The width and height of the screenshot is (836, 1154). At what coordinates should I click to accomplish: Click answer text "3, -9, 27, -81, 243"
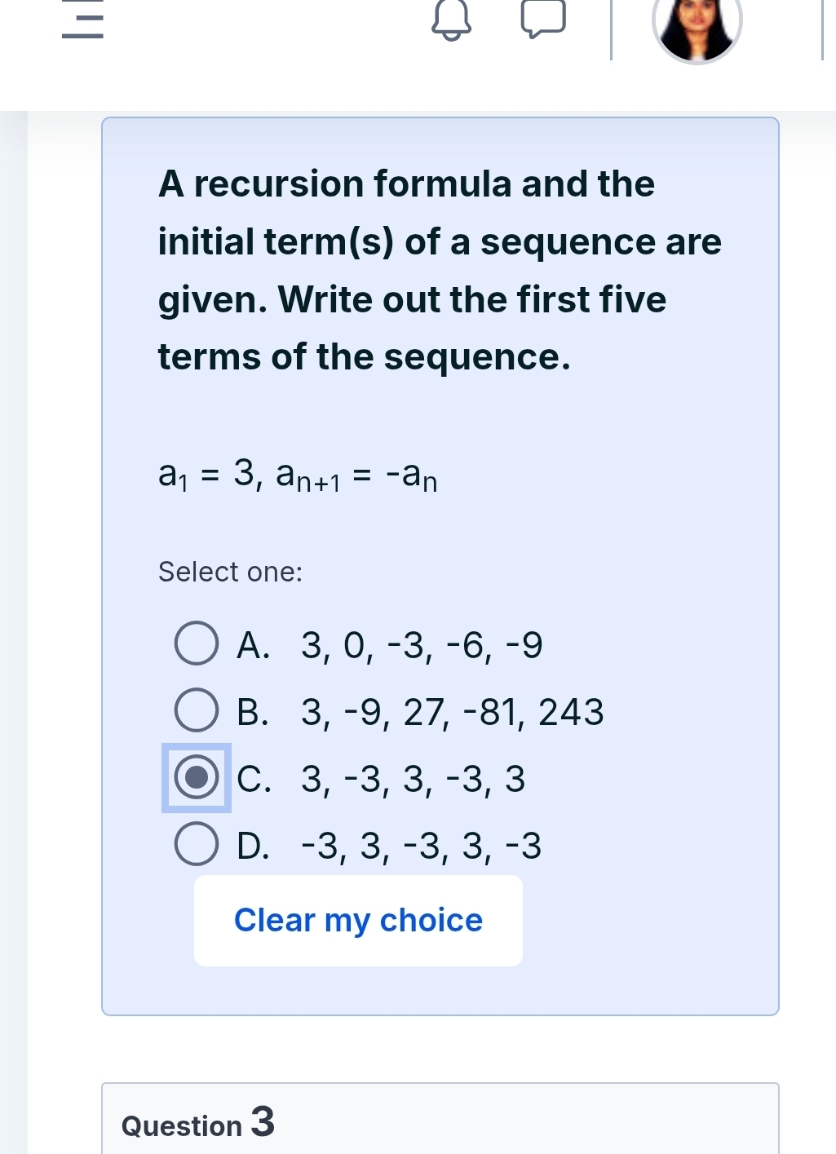452,712
